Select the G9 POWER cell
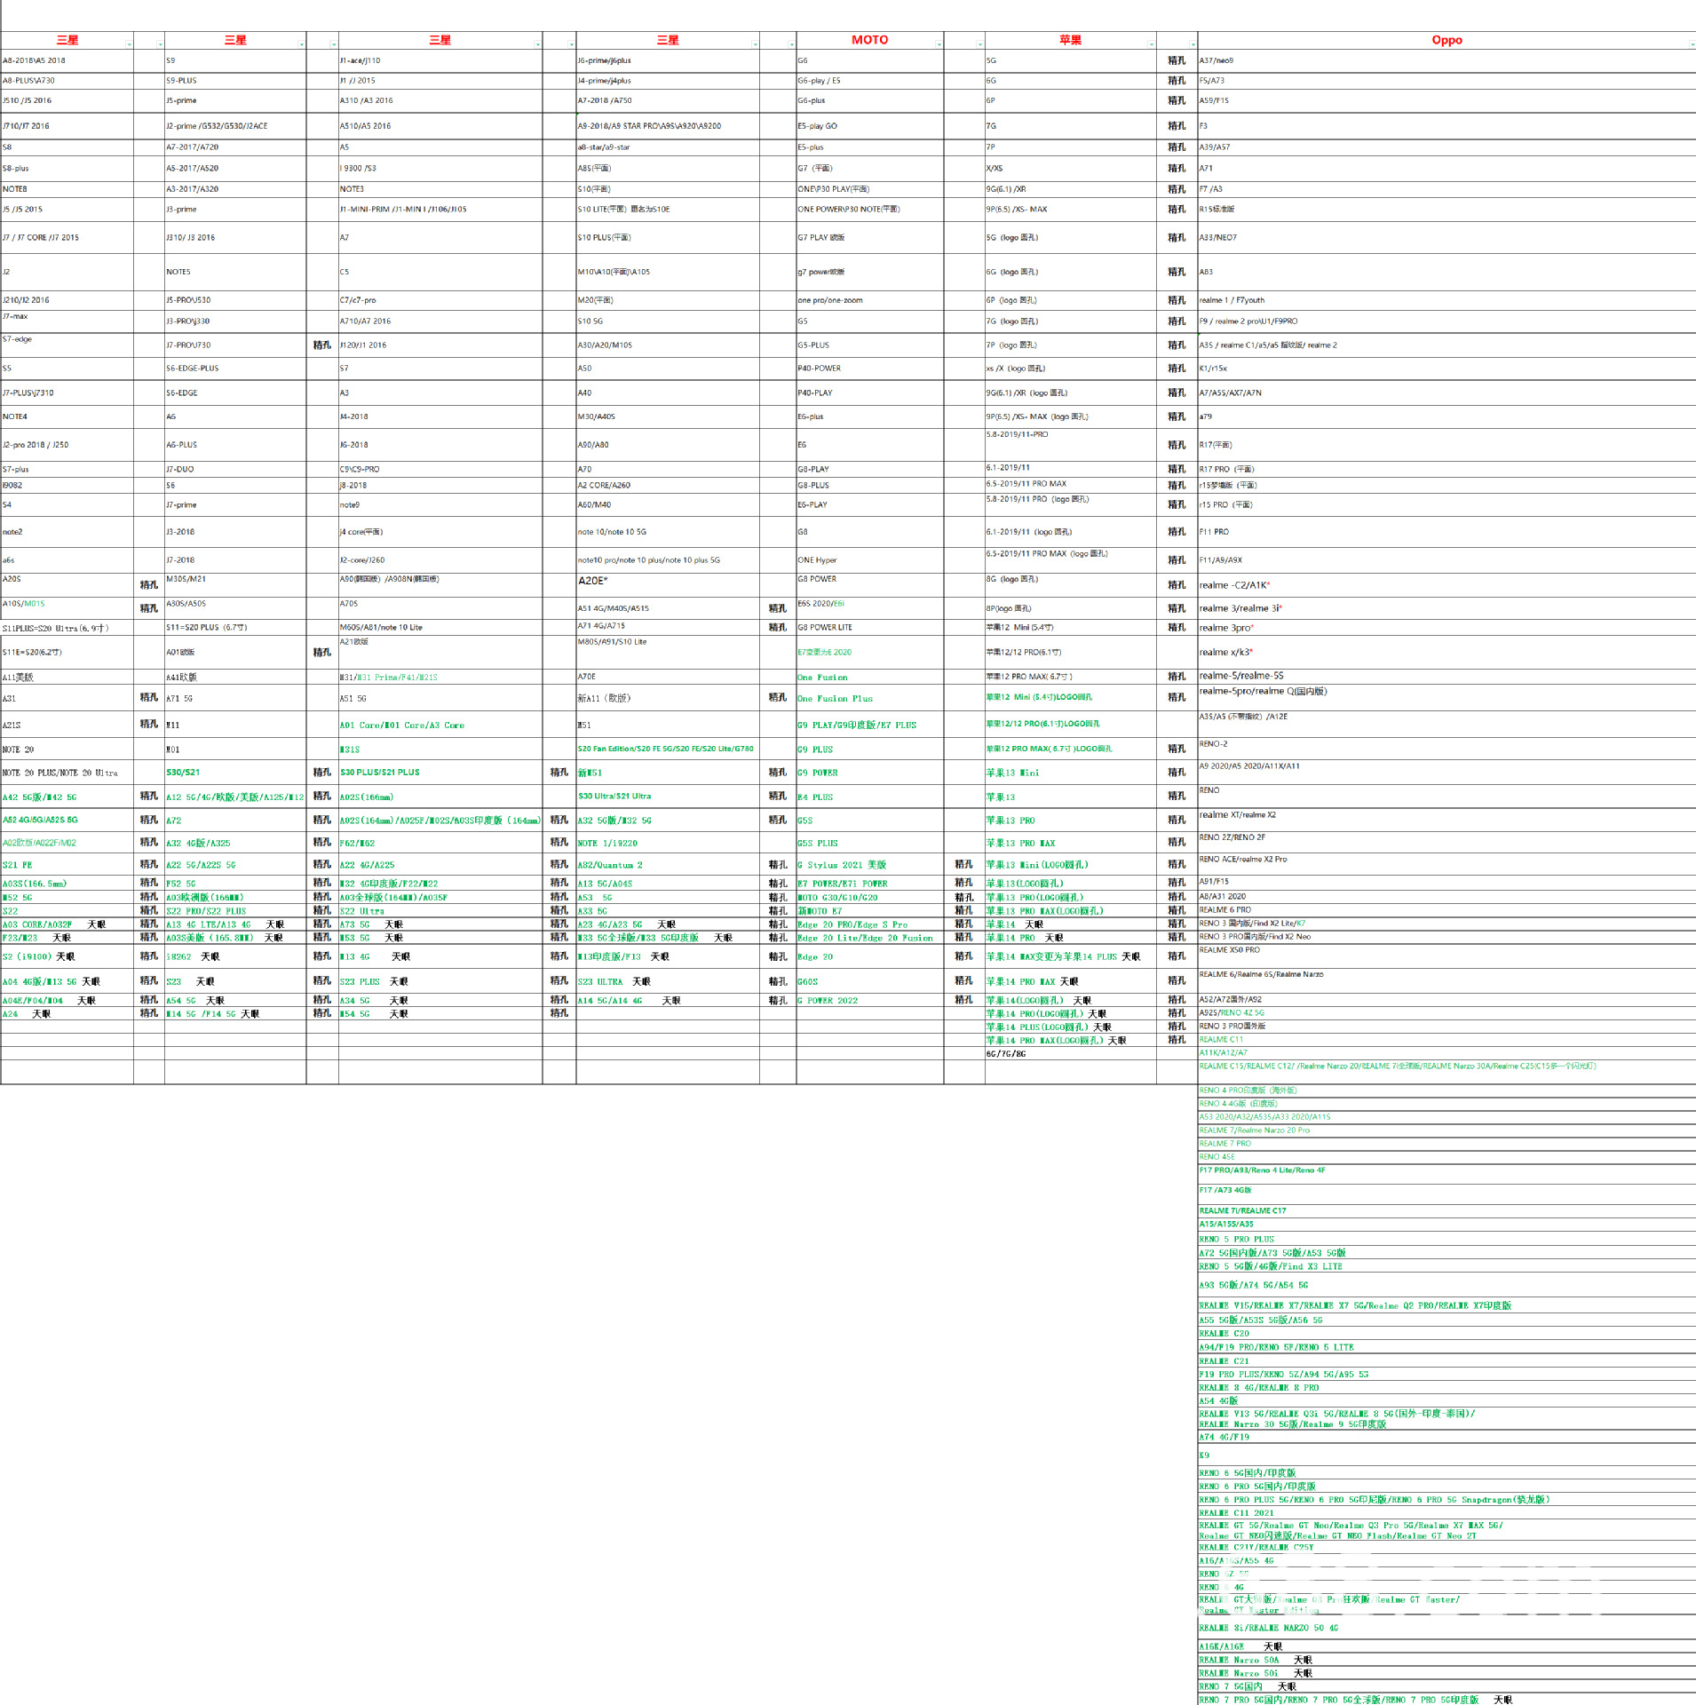The image size is (1696, 1705). pos(869,773)
